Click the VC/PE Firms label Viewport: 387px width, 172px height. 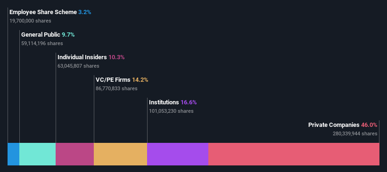point(113,80)
